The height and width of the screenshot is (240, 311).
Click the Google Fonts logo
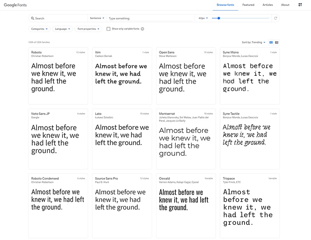coord(15,5)
